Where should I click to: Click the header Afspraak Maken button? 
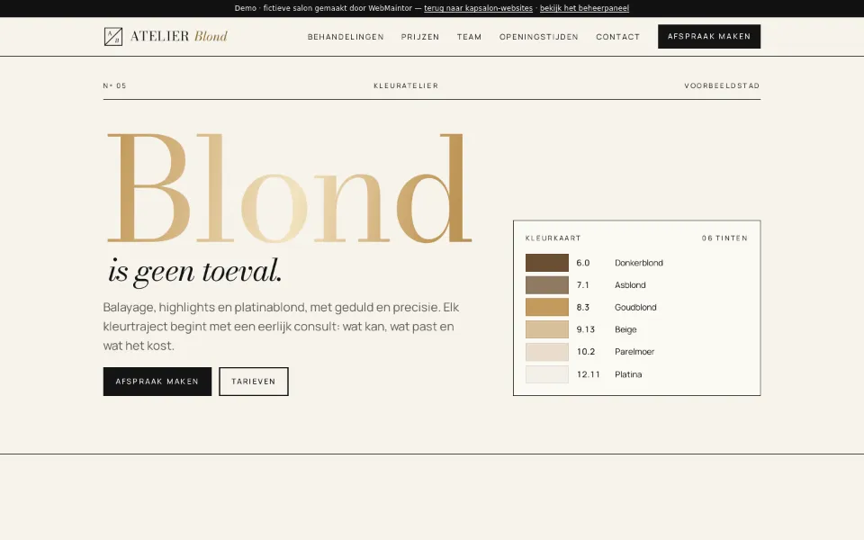[x=708, y=36]
